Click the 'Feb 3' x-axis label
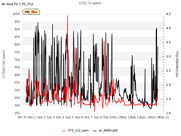This screenshot has width=181, height=136. click(x=51, y=117)
